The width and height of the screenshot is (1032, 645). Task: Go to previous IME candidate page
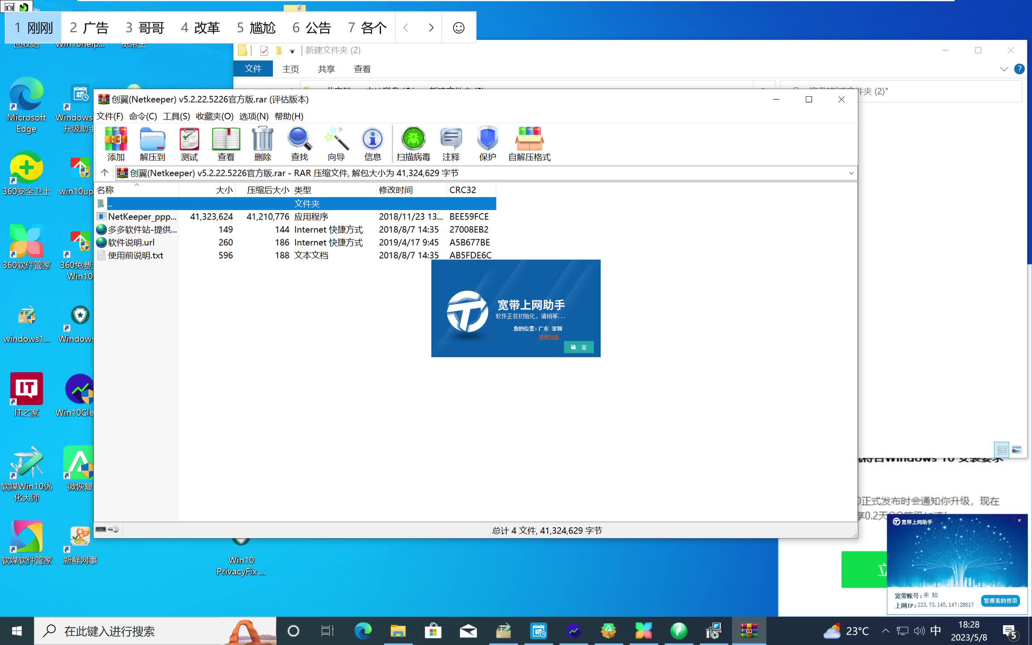(406, 28)
